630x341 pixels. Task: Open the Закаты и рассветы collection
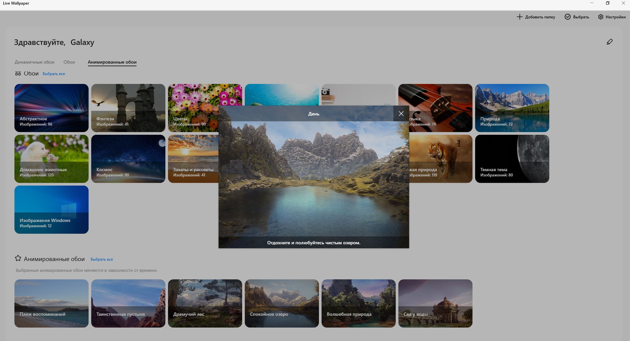(193, 159)
